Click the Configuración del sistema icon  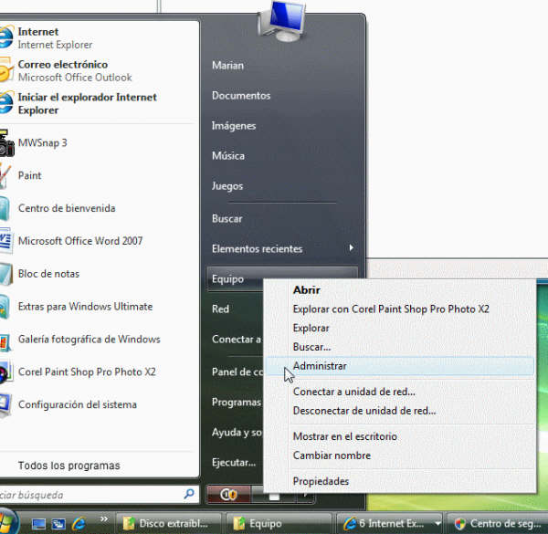click(x=6, y=405)
